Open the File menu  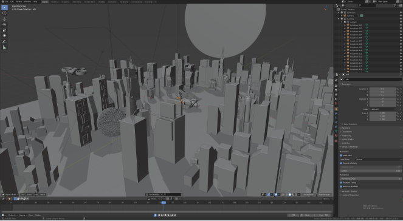[7, 2]
